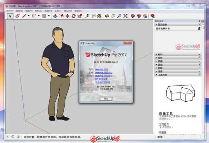Viewport: 209px width, 143px height.
Task: Activate the Push/Pull tool
Action: click(x=55, y=16)
